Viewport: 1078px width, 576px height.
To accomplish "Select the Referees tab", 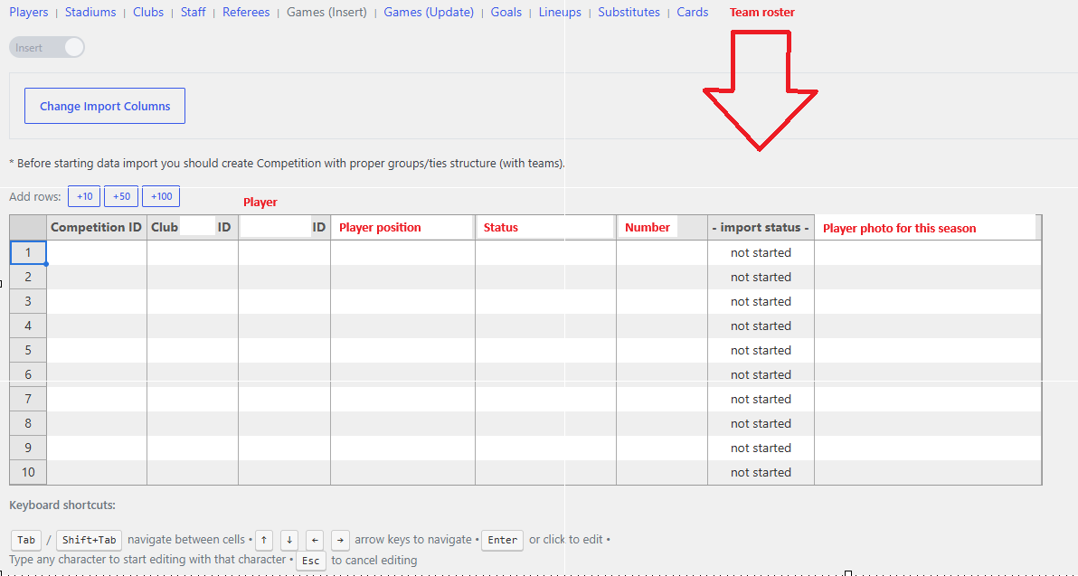I will point(246,13).
